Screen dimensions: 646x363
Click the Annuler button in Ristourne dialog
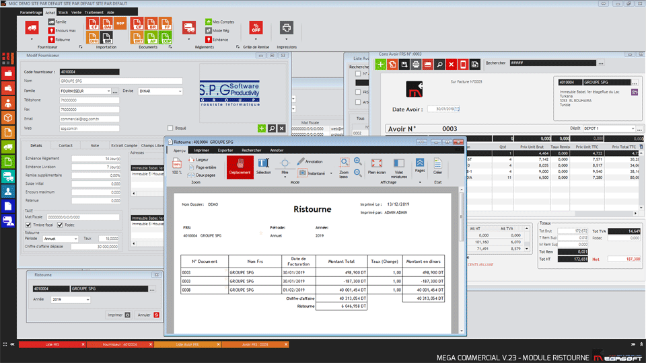point(148,315)
